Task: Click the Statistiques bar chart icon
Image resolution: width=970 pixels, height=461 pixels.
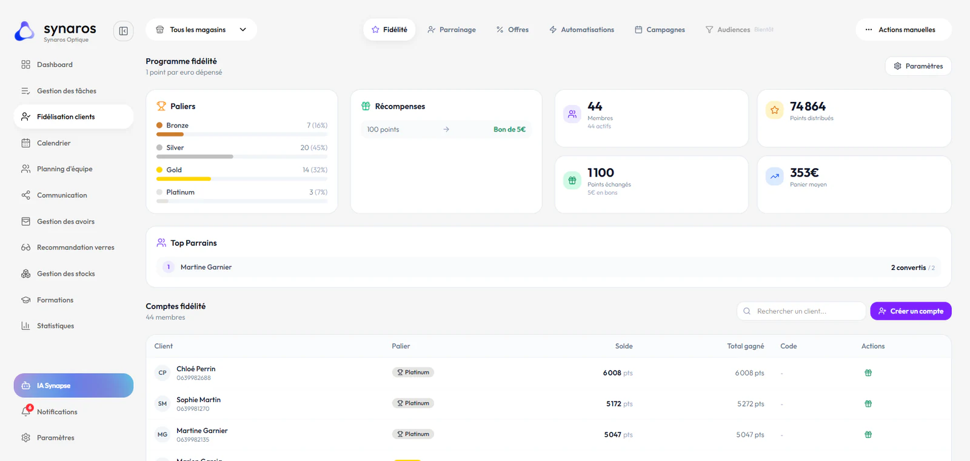Action: [x=25, y=326]
